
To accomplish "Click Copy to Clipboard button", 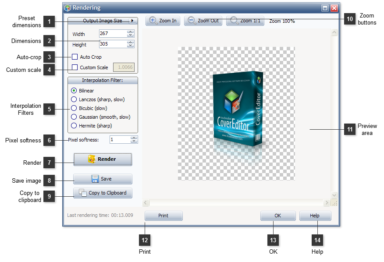I will point(103,193).
